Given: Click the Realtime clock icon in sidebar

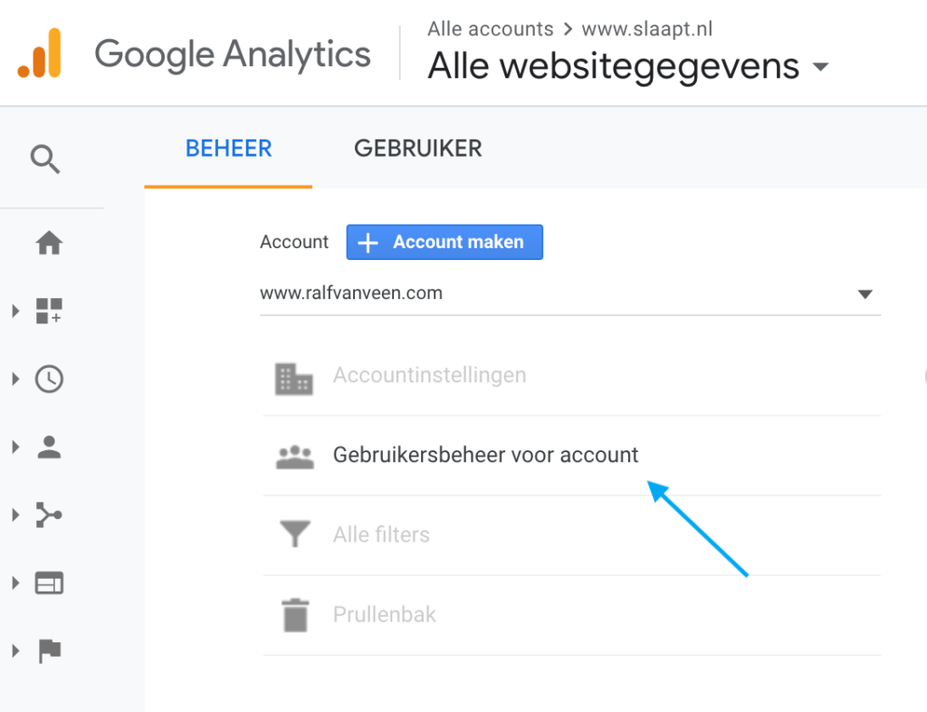Looking at the screenshot, I should coord(49,379).
